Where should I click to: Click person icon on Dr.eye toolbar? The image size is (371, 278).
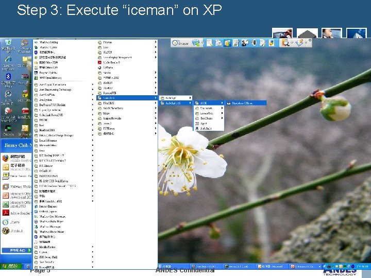[x=245, y=43]
